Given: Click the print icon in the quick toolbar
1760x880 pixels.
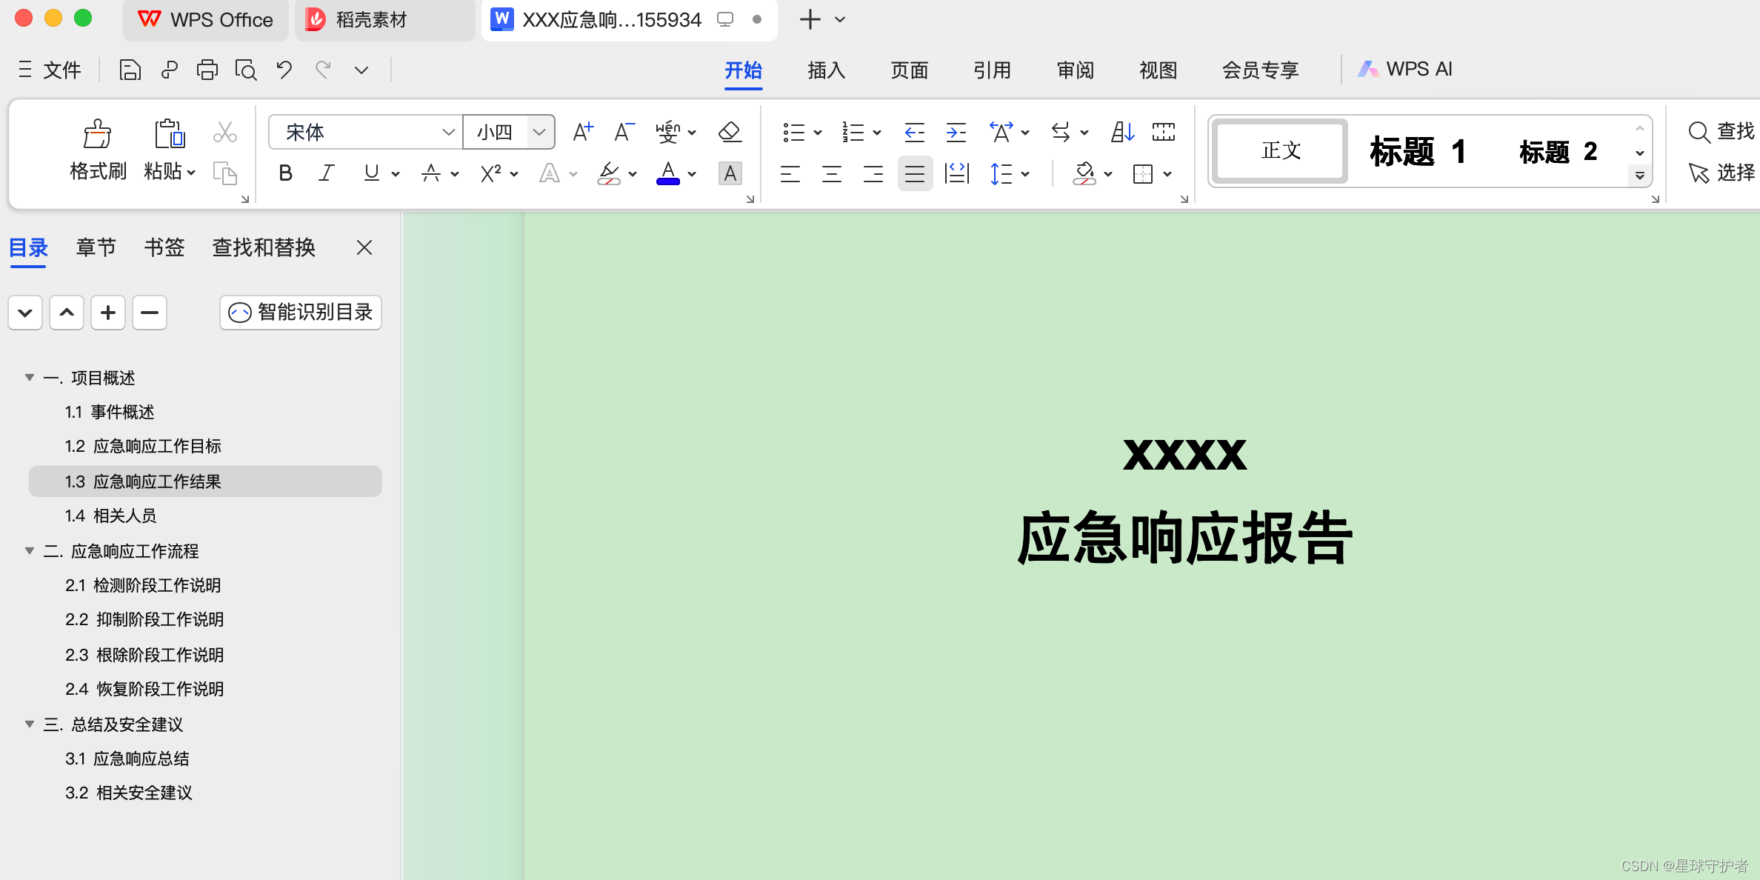Looking at the screenshot, I should click(x=207, y=70).
